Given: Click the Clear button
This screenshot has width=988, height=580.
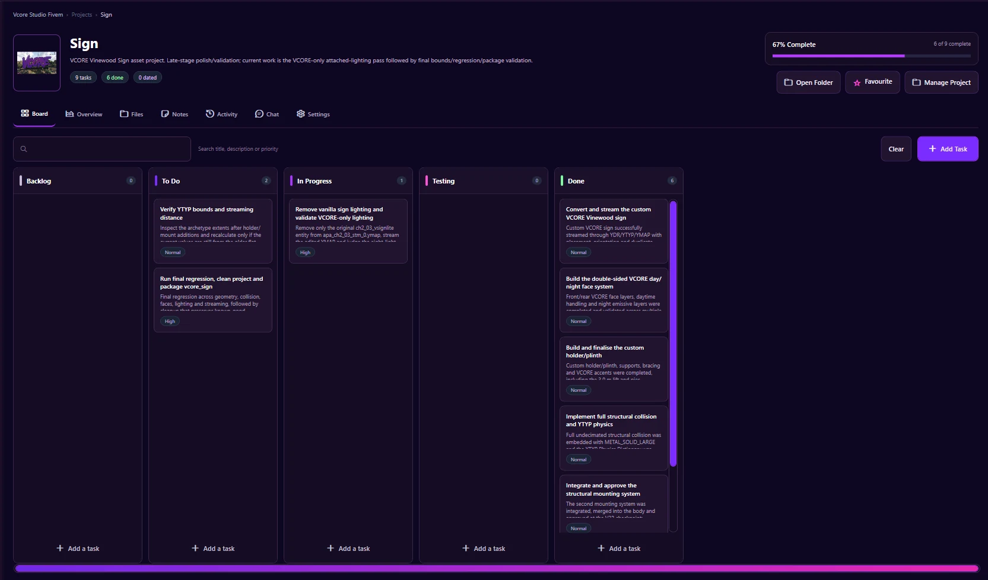Looking at the screenshot, I should point(896,149).
